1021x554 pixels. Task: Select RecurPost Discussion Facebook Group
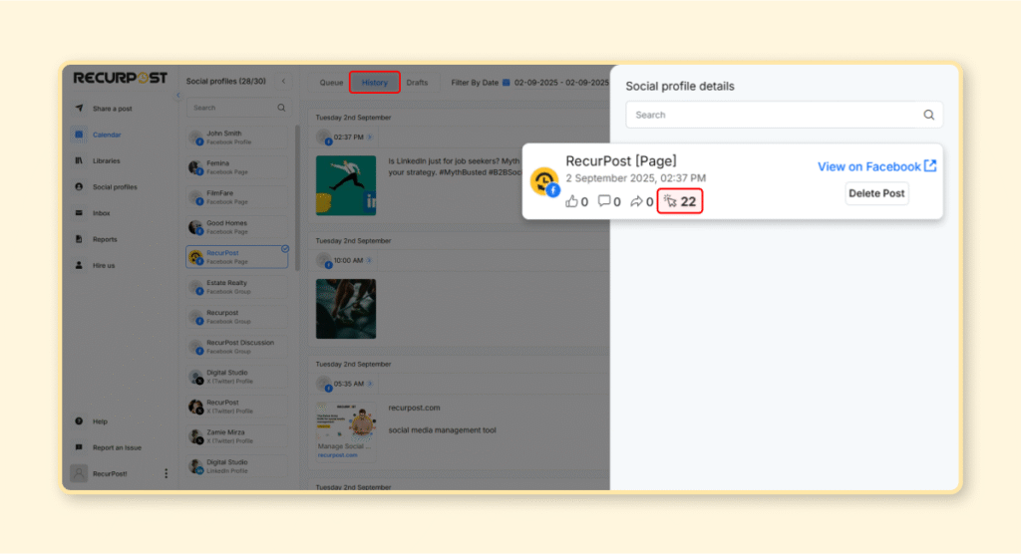237,347
